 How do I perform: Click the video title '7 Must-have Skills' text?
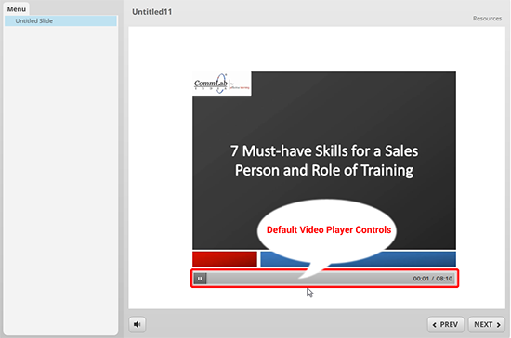[x=324, y=161]
